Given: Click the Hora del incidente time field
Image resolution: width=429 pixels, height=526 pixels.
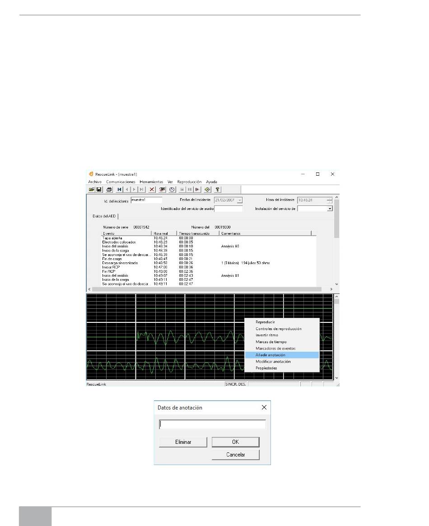Looking at the screenshot, I should pos(312,200).
